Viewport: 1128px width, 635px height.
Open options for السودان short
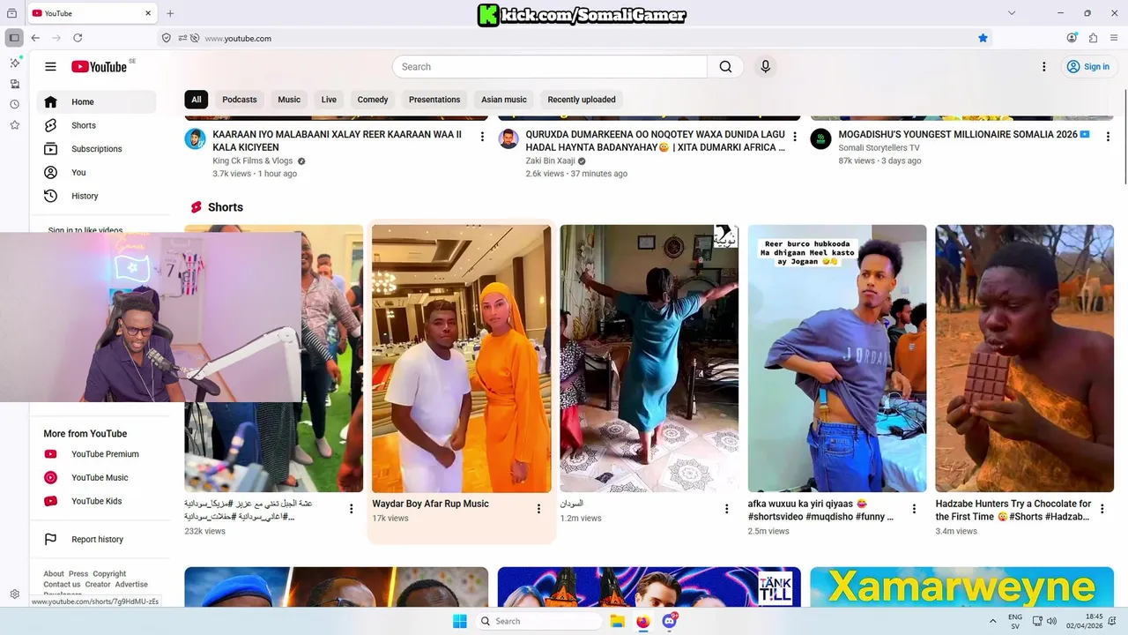pos(727,509)
